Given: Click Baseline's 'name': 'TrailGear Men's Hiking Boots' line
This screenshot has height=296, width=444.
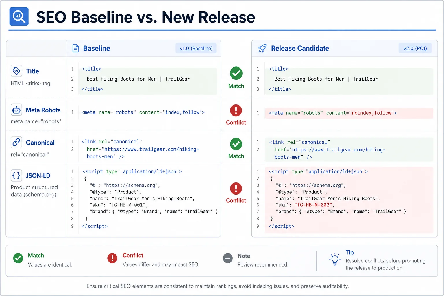Looking at the screenshot, I should click(142, 199).
